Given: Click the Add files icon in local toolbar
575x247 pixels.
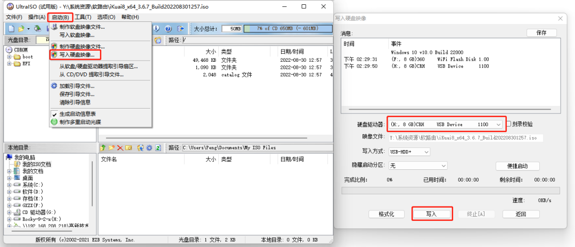Looking at the screenshot, I should tap(140, 147).
